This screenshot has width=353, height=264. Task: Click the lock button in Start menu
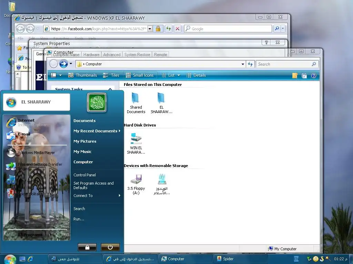tap(87, 247)
